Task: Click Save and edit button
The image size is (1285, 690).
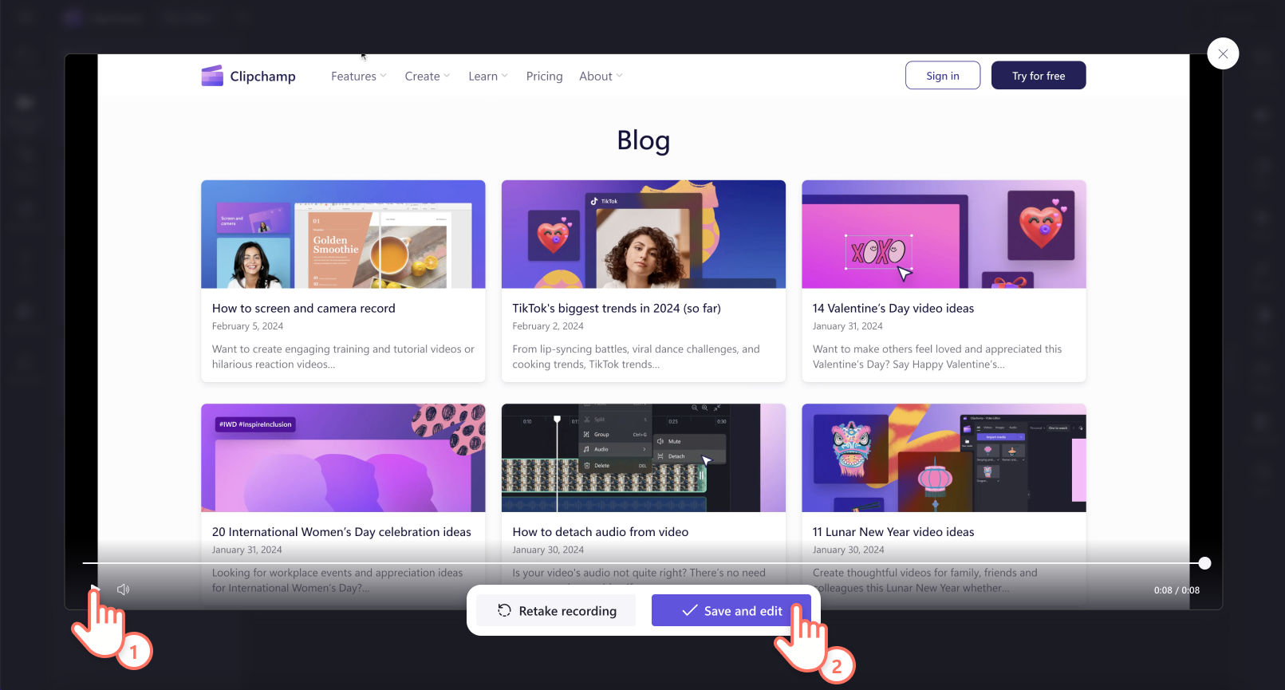Action: pos(731,611)
